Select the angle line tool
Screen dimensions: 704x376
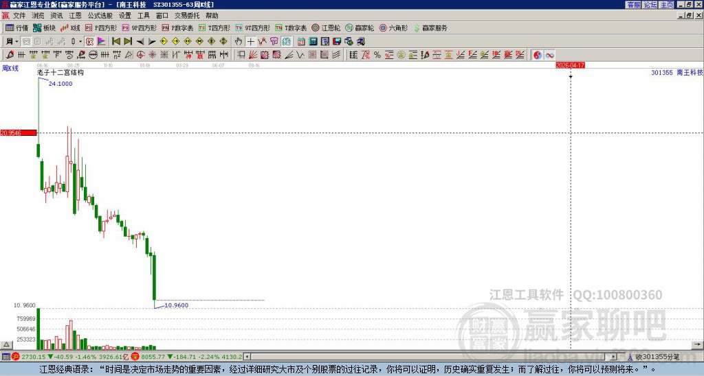click(289, 55)
